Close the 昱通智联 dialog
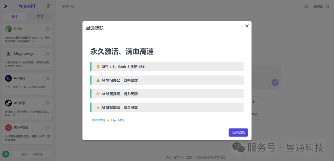334x161 pixels. [247, 26]
